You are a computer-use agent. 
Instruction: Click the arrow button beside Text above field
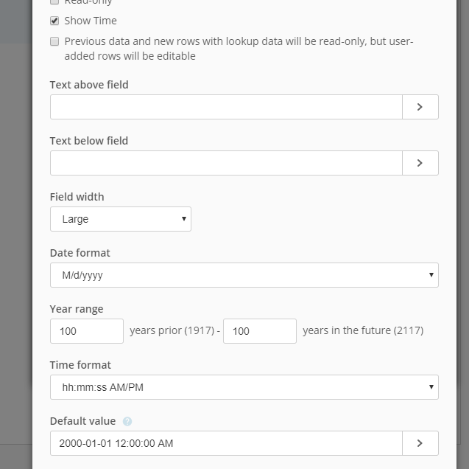coord(420,107)
